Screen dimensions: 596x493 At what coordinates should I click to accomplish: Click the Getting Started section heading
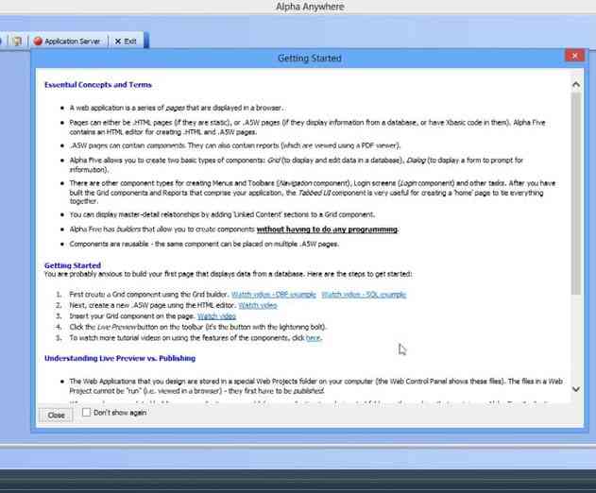click(x=73, y=265)
